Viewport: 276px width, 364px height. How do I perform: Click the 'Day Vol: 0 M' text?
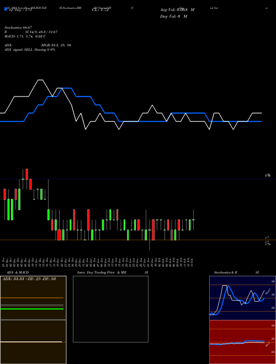point(173,17)
